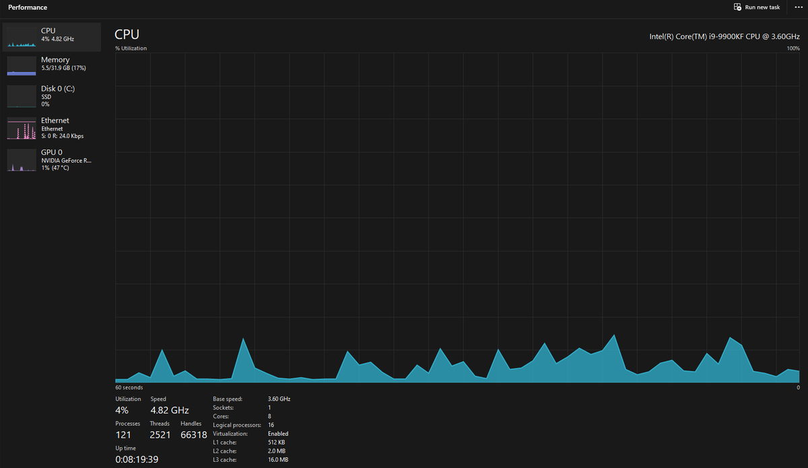This screenshot has height=468, width=808.
Task: Open the CPU performance entry
Action: pos(52,37)
